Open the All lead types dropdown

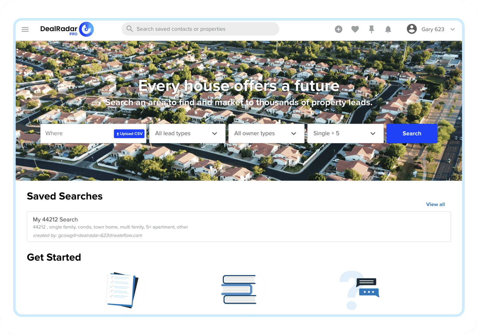(x=187, y=133)
